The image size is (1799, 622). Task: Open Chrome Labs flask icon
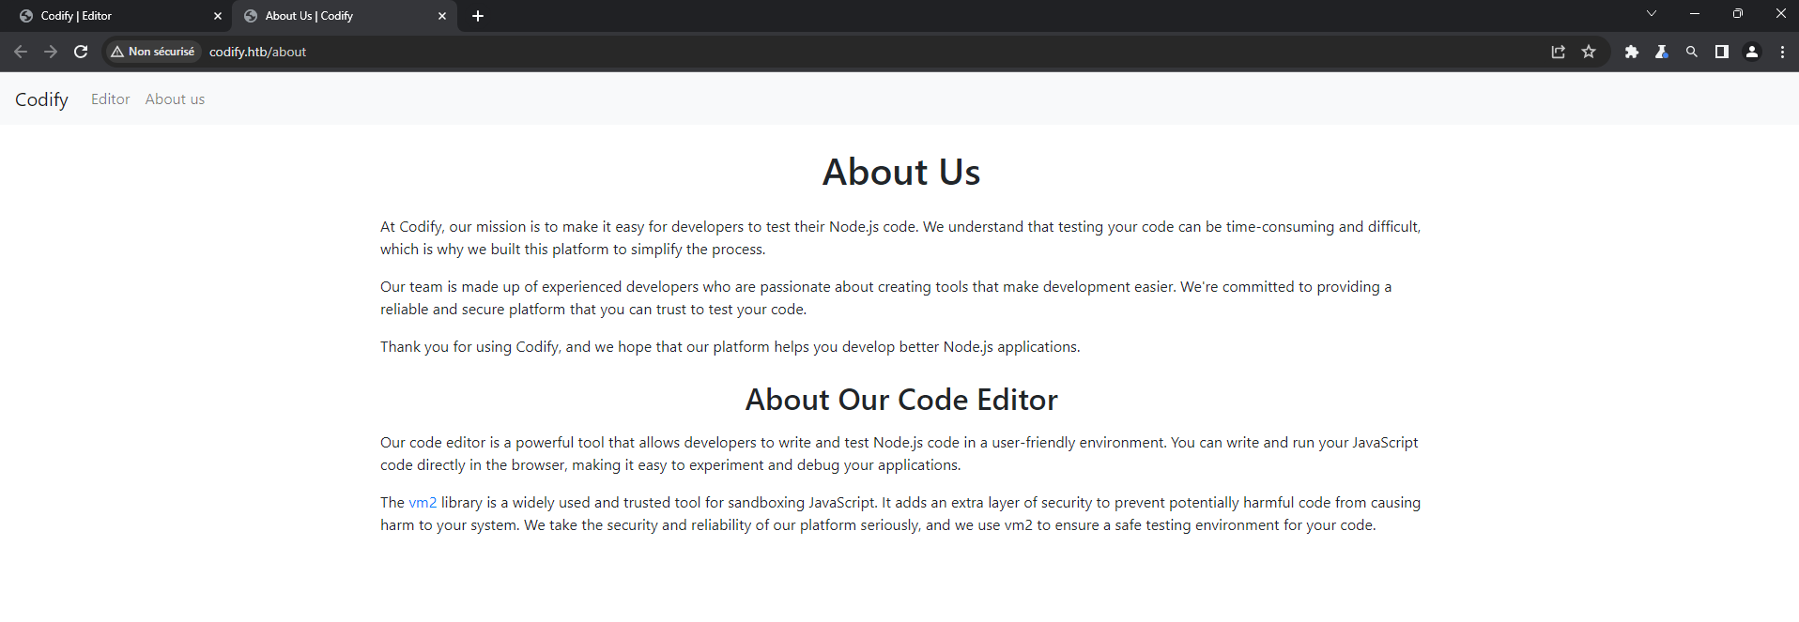[x=1662, y=52]
